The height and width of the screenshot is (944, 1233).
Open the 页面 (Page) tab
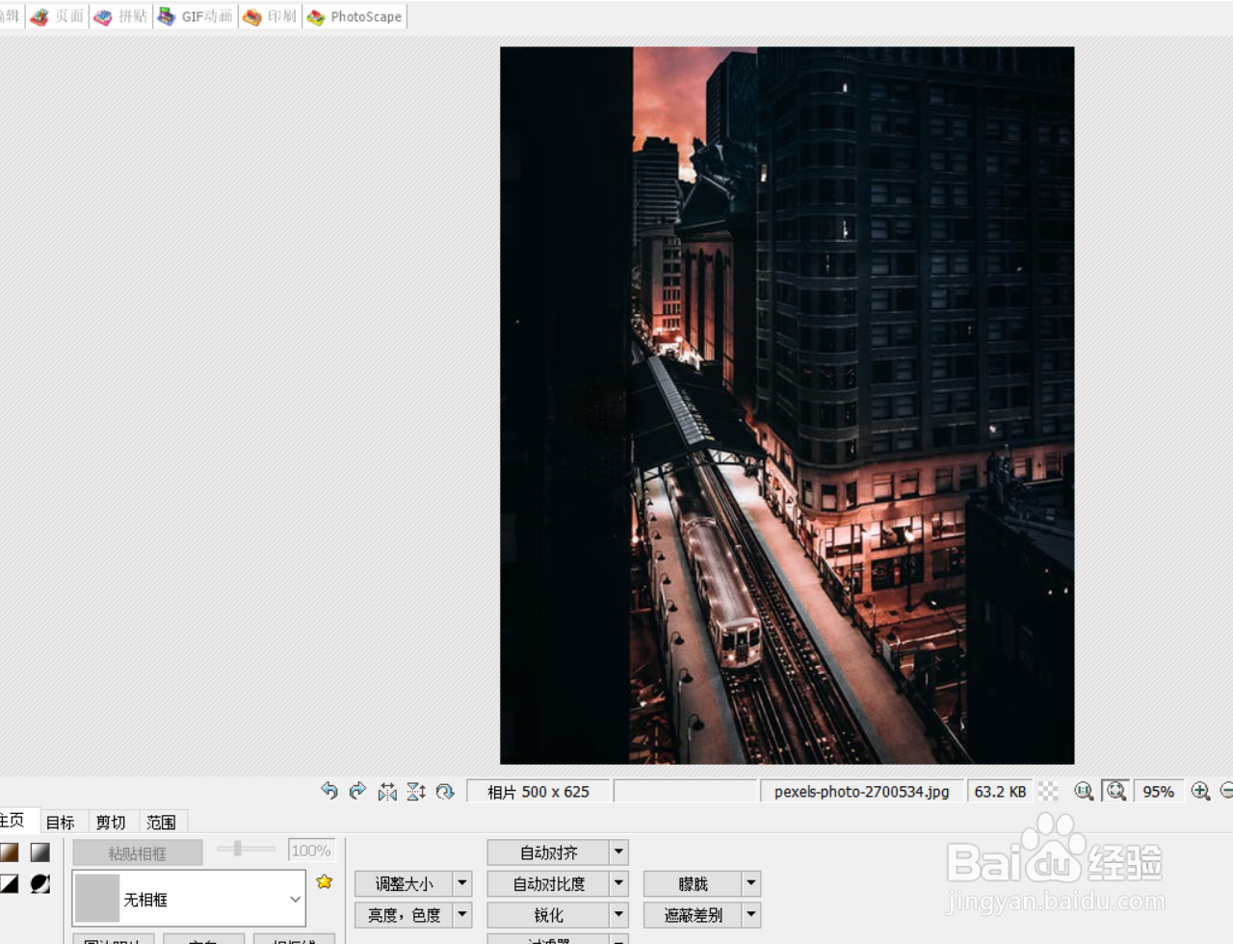tap(58, 16)
